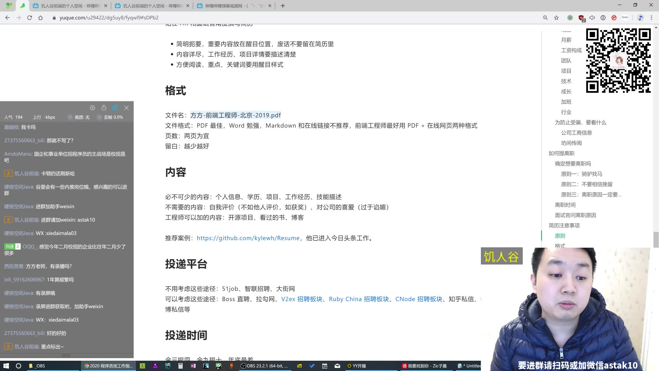Click the page vertical scrollbar thumb
The height and width of the screenshot is (371, 659).
pyautogui.click(x=656, y=239)
